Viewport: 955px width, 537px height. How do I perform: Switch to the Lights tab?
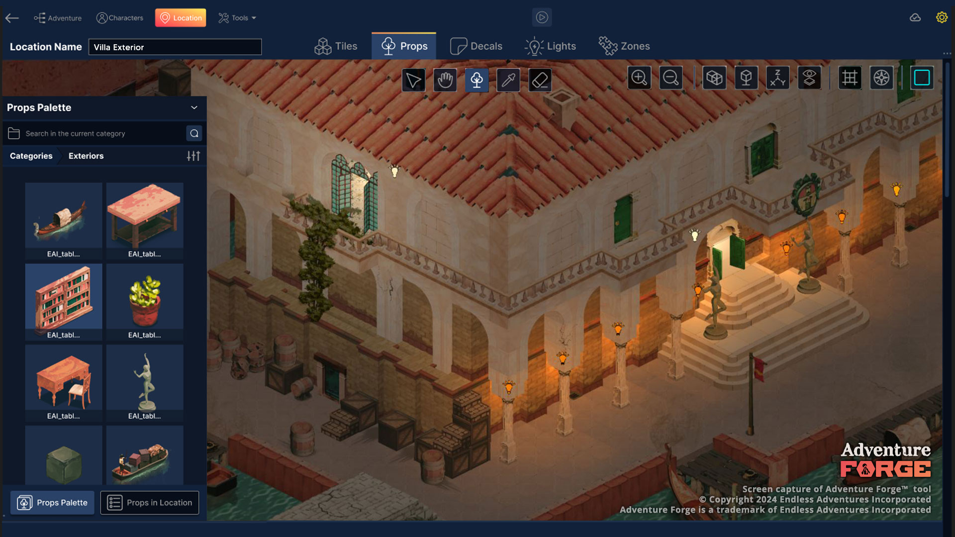click(550, 46)
